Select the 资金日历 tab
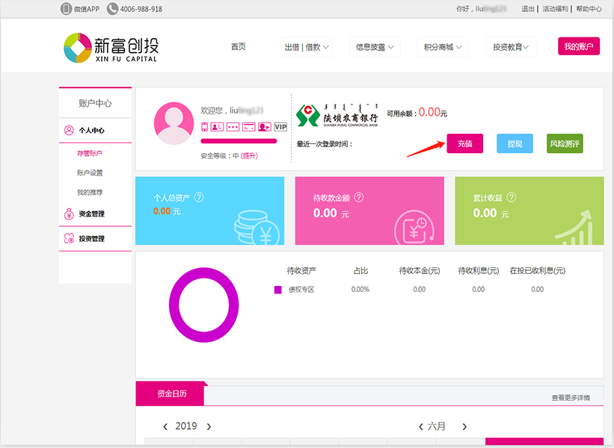Screen dimensions: 614x448 coord(171,393)
